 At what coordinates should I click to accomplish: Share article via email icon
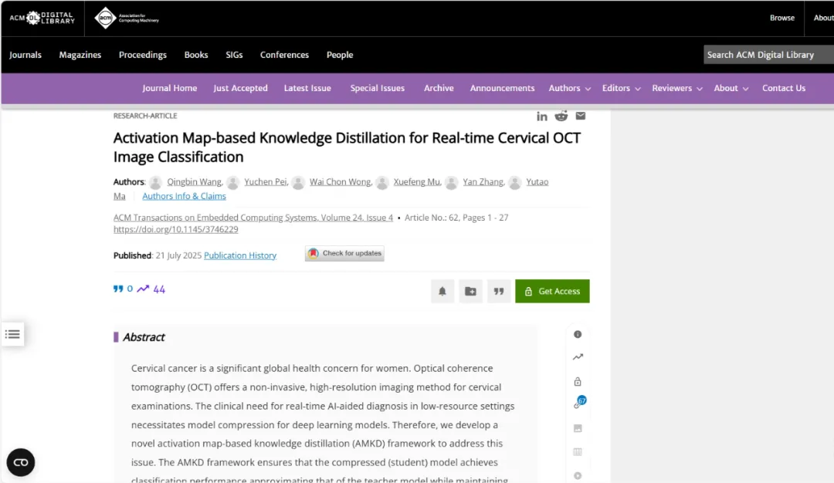[581, 116]
